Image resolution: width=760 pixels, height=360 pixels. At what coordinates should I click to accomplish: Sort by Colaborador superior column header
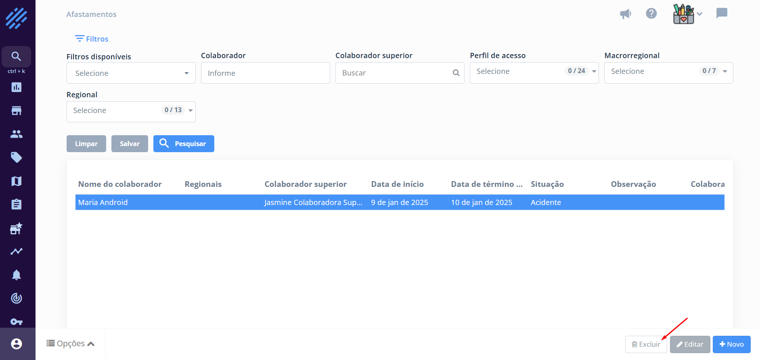306,184
